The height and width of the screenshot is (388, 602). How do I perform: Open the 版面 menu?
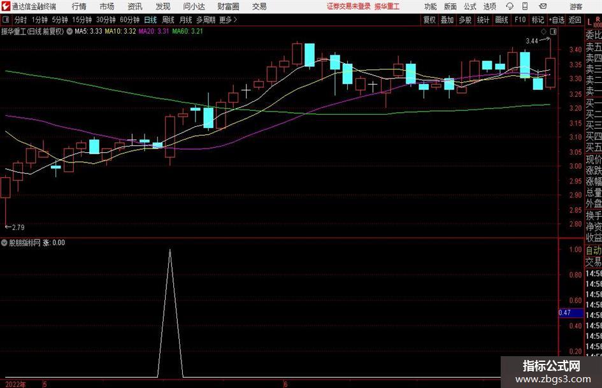coord(450,6)
